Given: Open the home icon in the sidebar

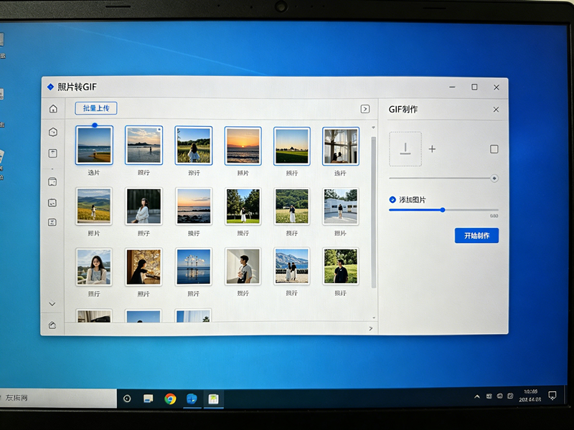Looking at the screenshot, I should click(x=53, y=109).
